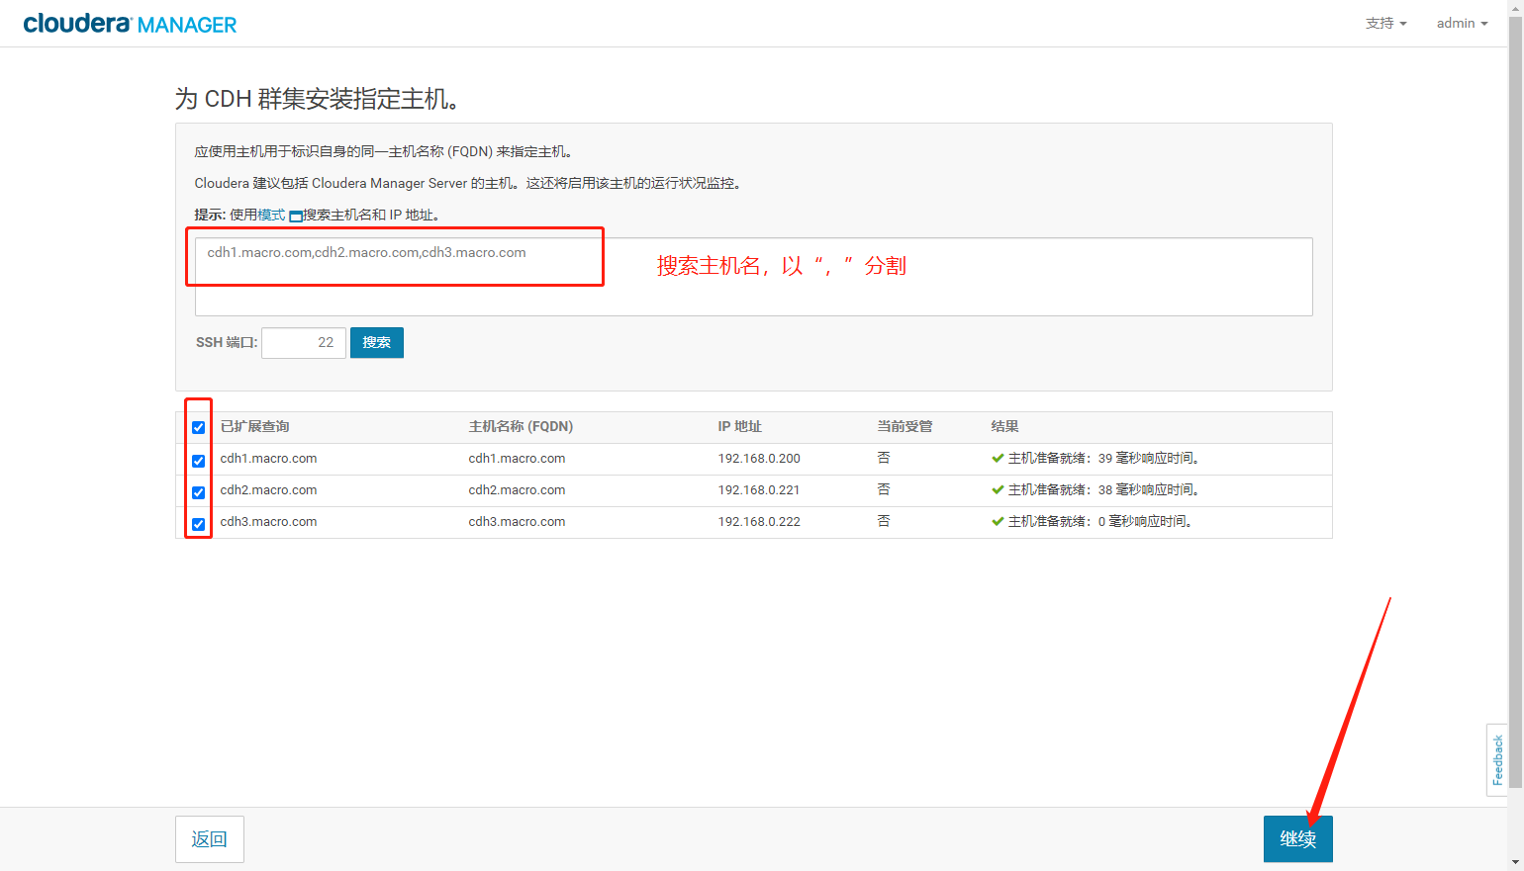The height and width of the screenshot is (871, 1524).
Task: Click green checkmark for 39 毫秒 result
Action: (998, 459)
